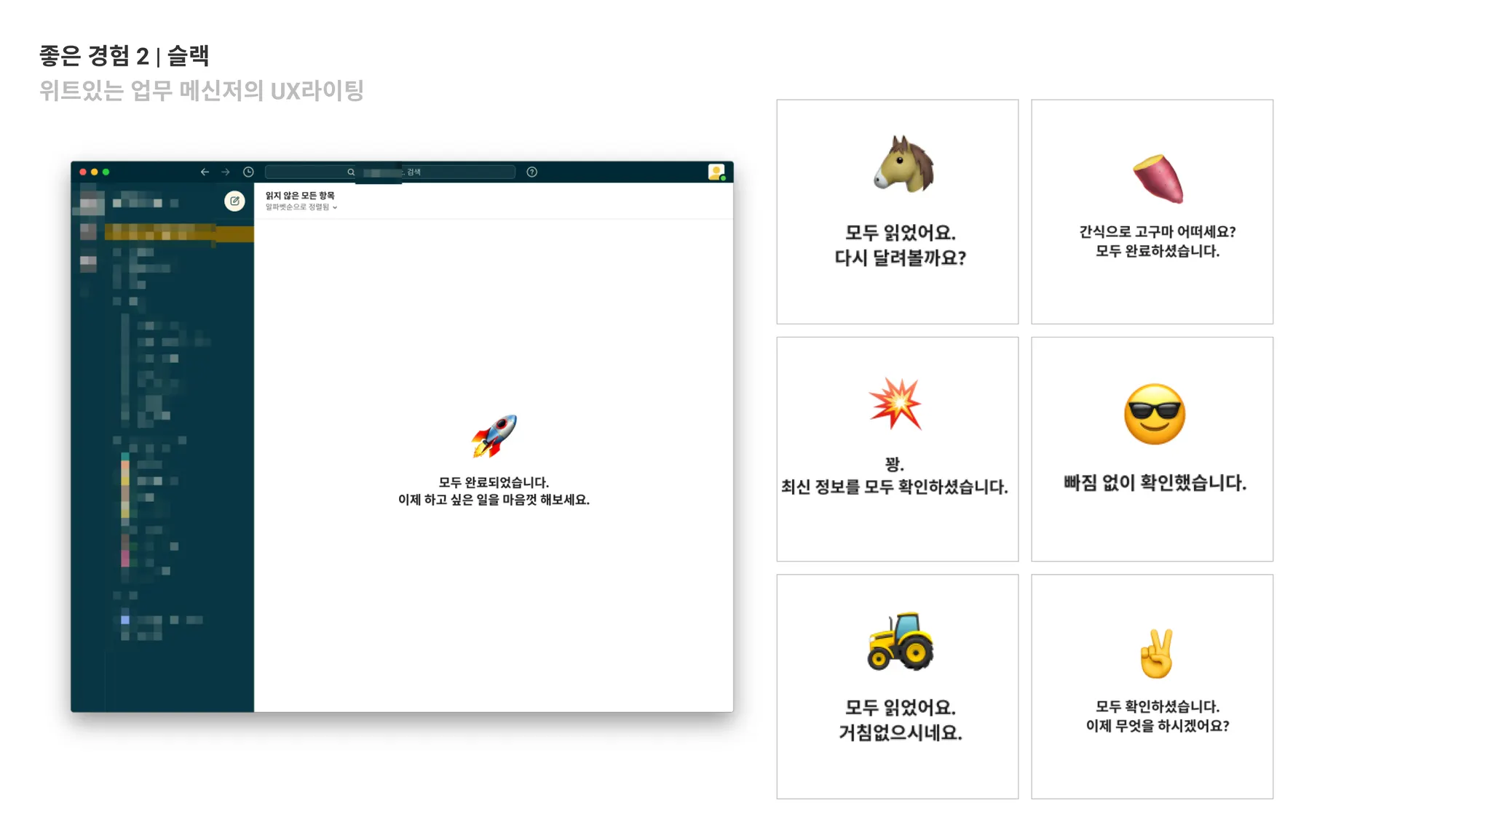Go back with the left arrow
The width and height of the screenshot is (1491, 838).
pos(205,172)
